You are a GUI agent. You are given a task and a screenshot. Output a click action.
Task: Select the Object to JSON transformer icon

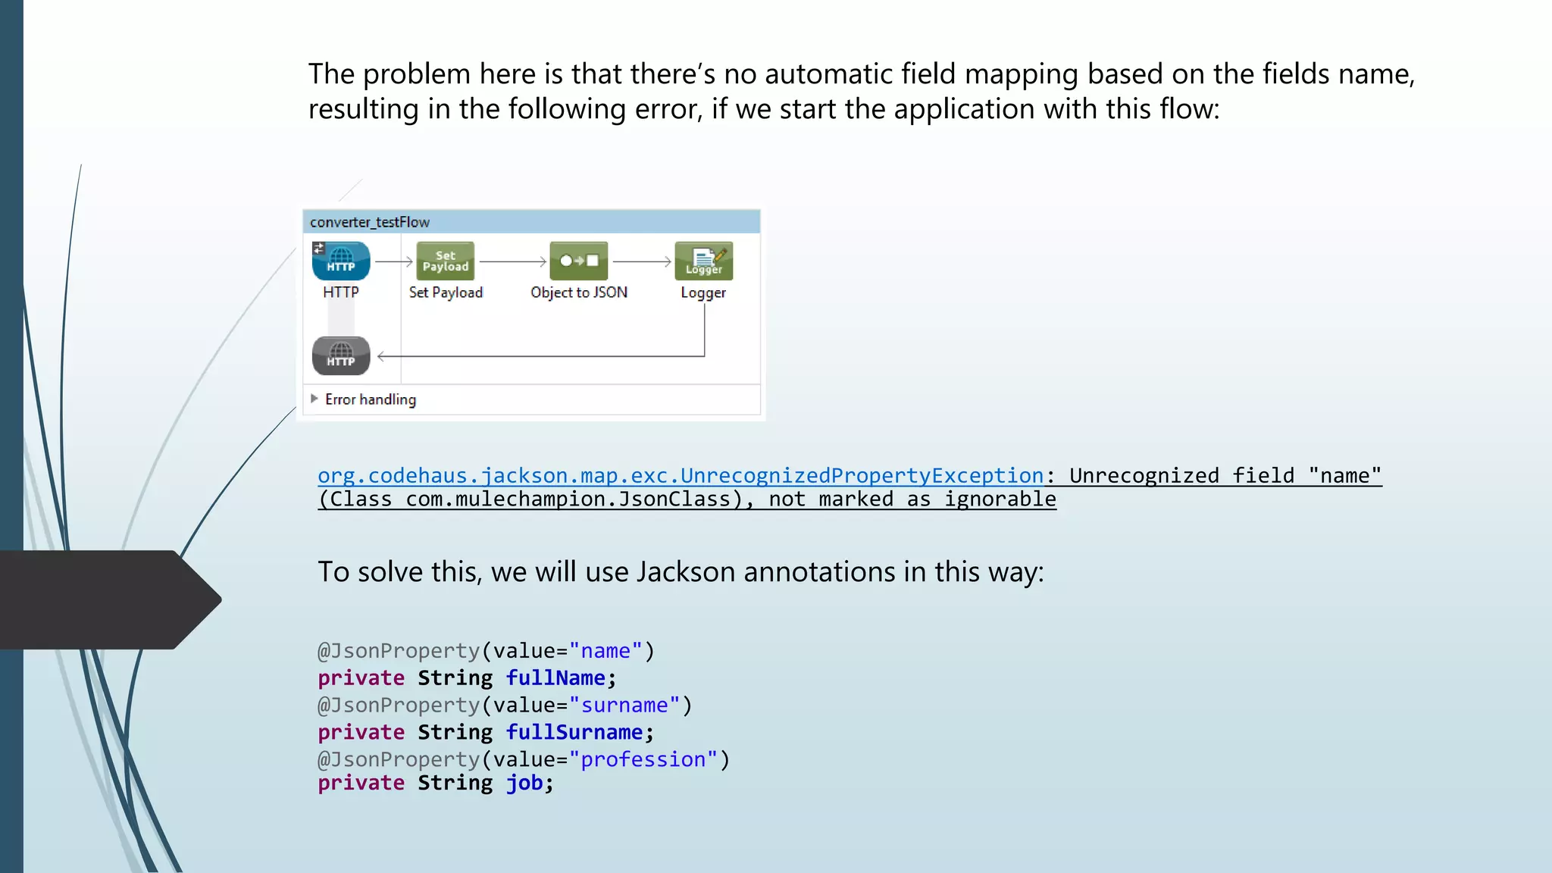click(x=579, y=261)
